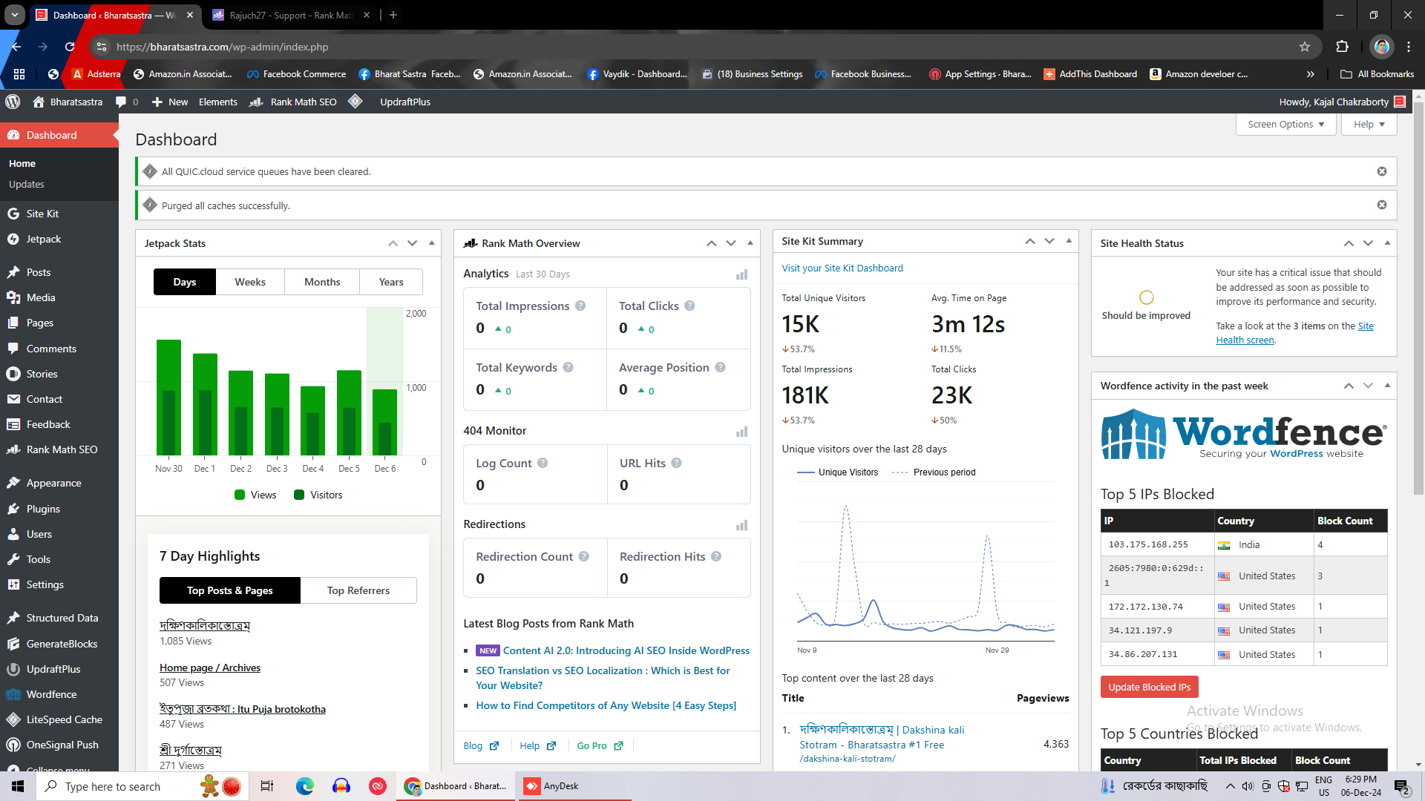Show help tooltip for URL Hits
This screenshot has height=801, width=1425.
(676, 463)
